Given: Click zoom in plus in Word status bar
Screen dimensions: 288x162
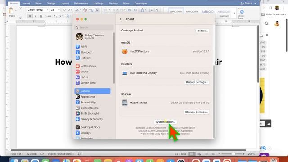Looking at the screenshot, I should [244, 154].
